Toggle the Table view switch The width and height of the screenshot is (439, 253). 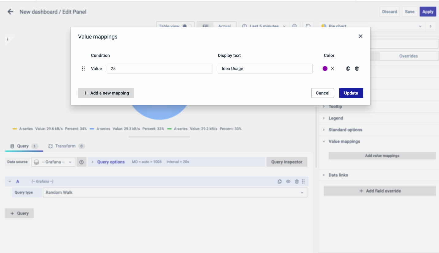(186, 26)
